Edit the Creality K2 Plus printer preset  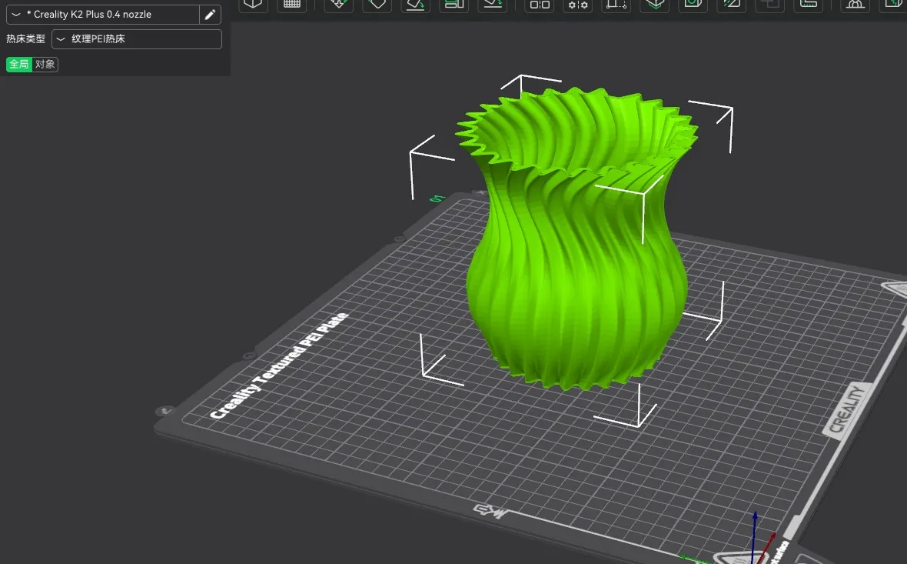coord(210,15)
